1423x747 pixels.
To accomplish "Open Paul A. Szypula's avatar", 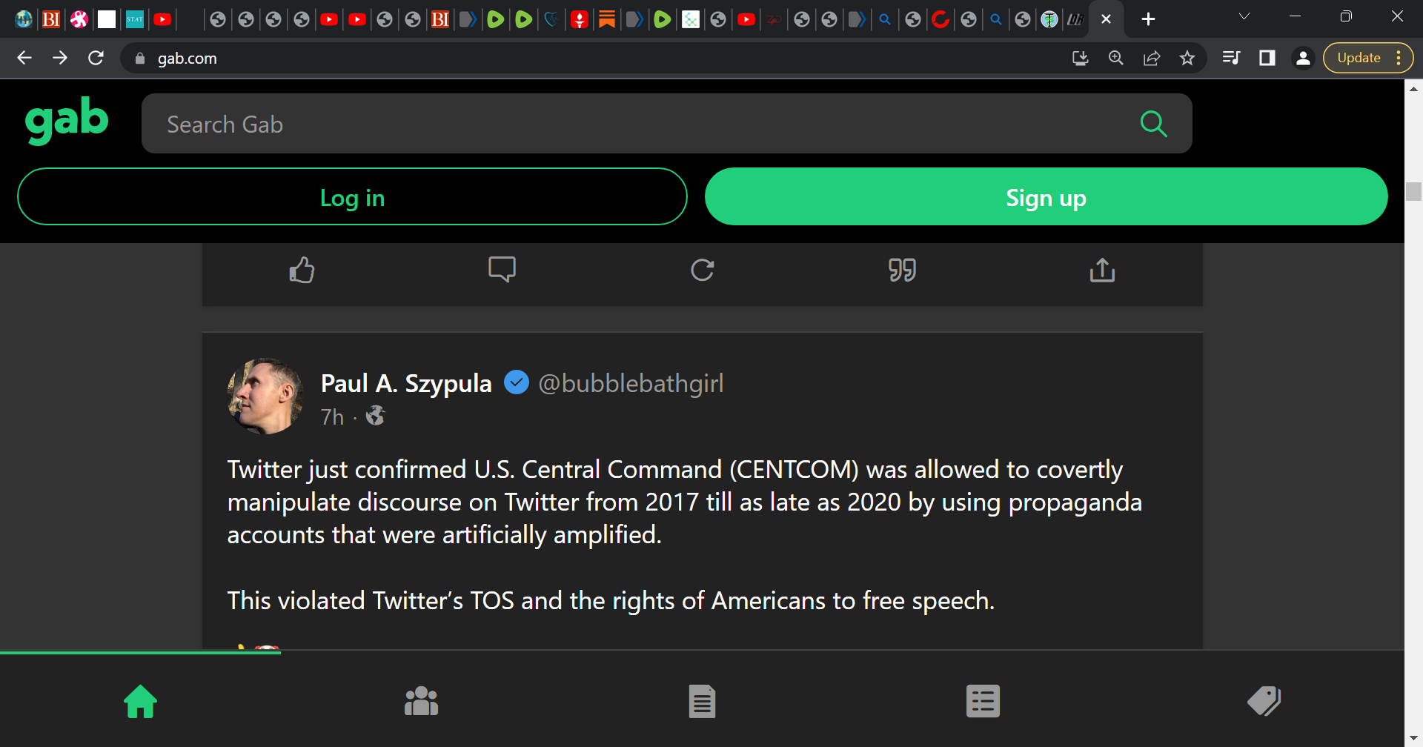I will [265, 396].
